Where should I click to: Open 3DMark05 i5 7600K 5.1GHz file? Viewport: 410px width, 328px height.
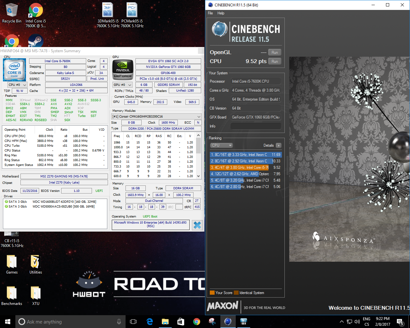pos(108,15)
